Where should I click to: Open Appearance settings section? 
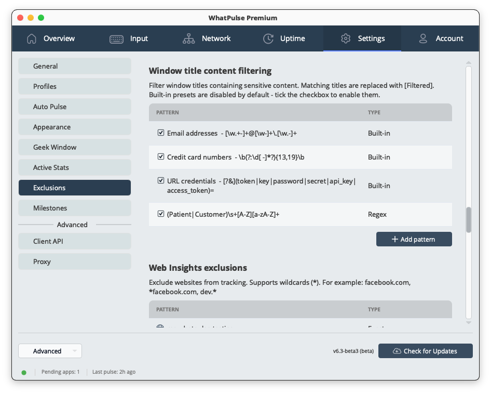click(75, 127)
